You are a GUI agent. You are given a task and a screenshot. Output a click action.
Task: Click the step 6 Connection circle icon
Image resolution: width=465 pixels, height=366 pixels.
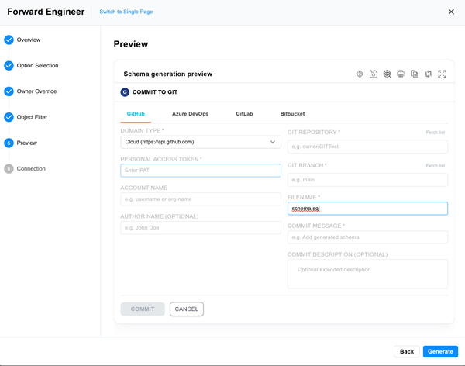point(9,169)
